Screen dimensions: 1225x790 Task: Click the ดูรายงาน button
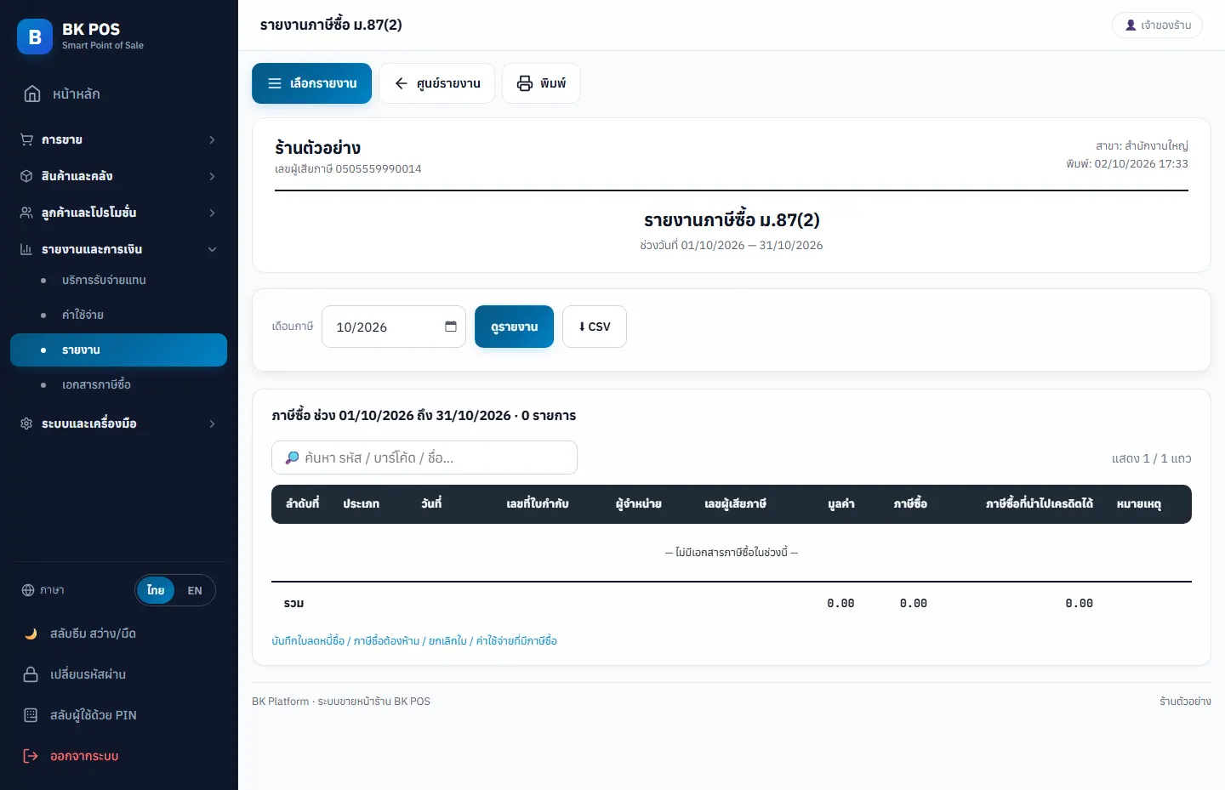click(514, 327)
